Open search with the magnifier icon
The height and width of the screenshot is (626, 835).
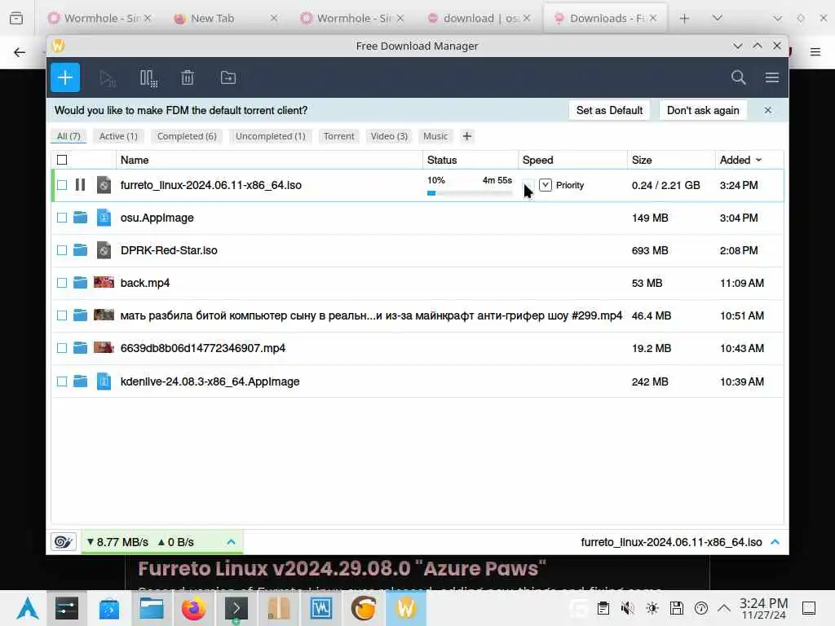pyautogui.click(x=738, y=77)
